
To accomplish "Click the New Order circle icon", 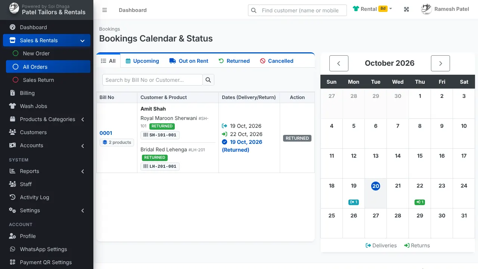I will point(15,53).
